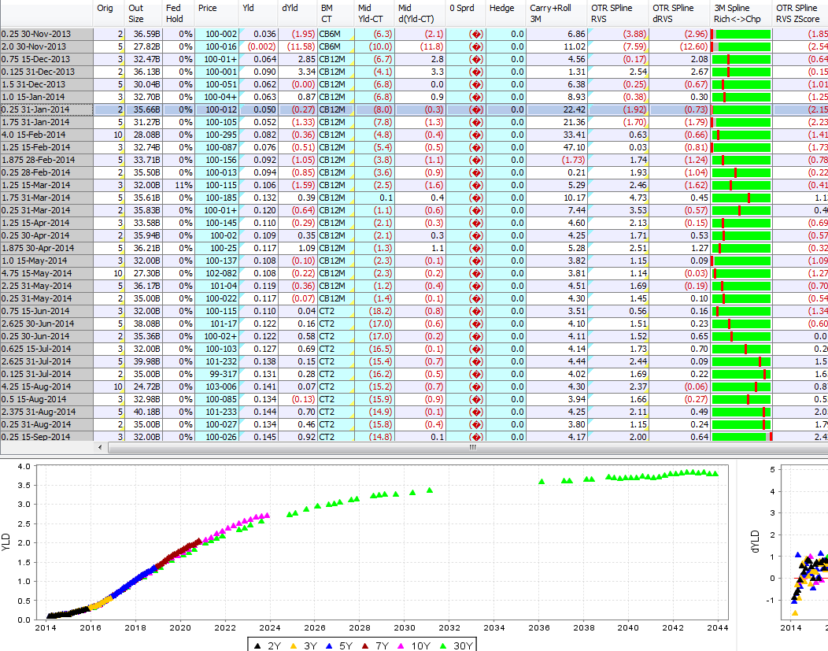Select the 0.25 30-Nov-2013 bond row
Viewport: 828px width, 651px height.
pos(47,35)
